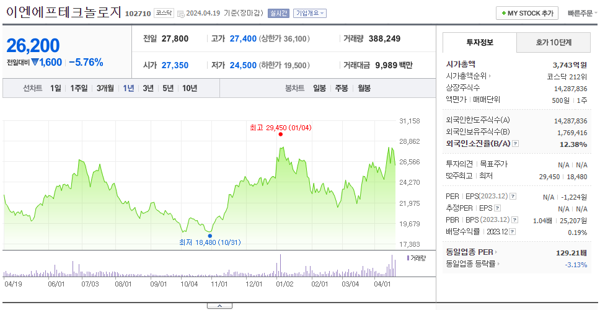Click the 외국인보유주식수 value 1,769,416
This screenshot has width=600, height=310.
[x=572, y=133]
